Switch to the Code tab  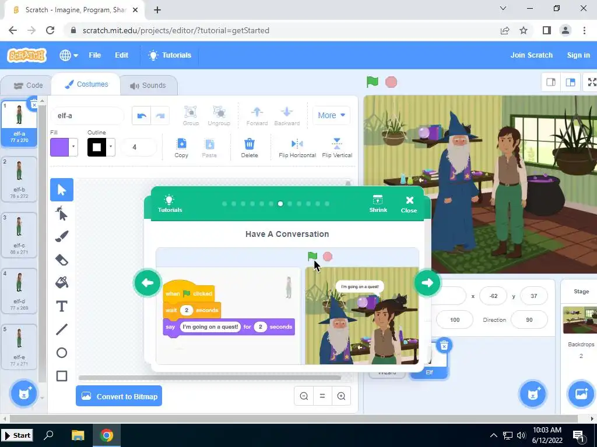(28, 86)
